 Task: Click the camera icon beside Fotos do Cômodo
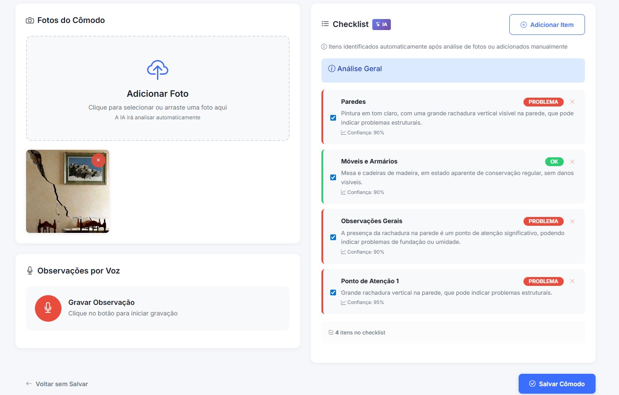[x=29, y=20]
